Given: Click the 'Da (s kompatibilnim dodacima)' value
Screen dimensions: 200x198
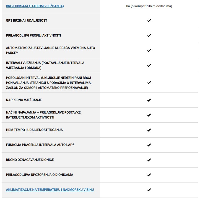Looking at the screenshot, I should [x=149, y=6].
